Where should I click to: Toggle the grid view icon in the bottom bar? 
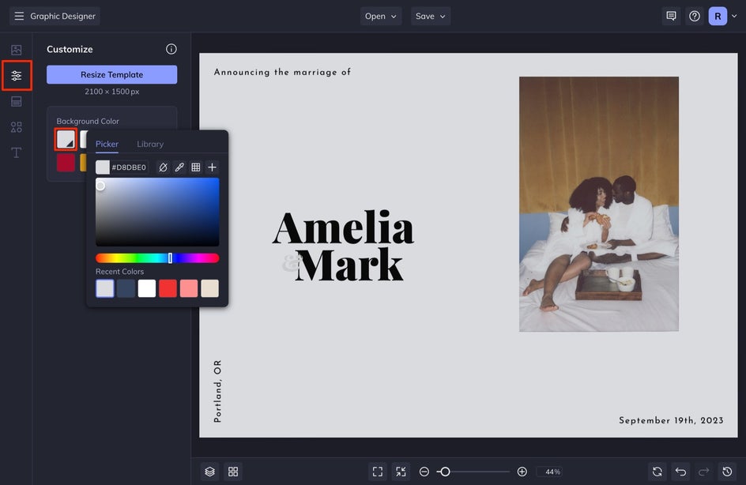tap(233, 472)
